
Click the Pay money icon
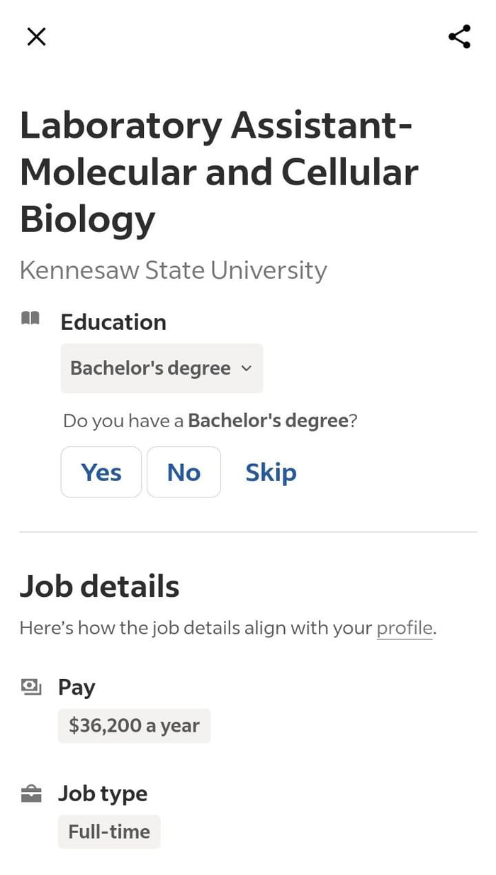(31, 686)
